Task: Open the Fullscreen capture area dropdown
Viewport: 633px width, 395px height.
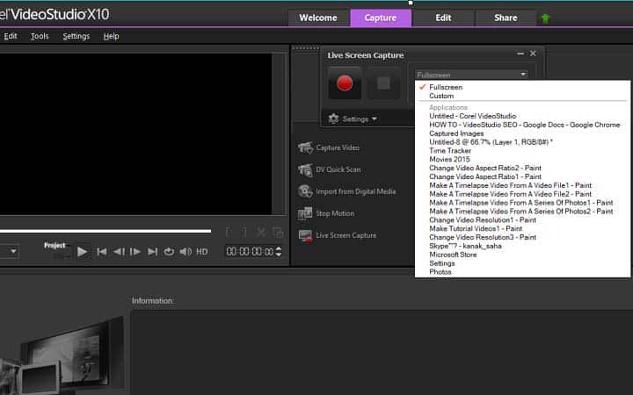Action: [x=471, y=75]
